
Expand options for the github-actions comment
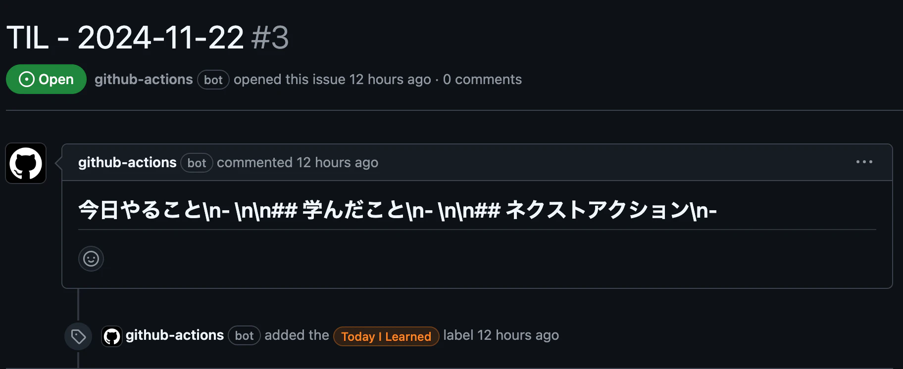[864, 162]
